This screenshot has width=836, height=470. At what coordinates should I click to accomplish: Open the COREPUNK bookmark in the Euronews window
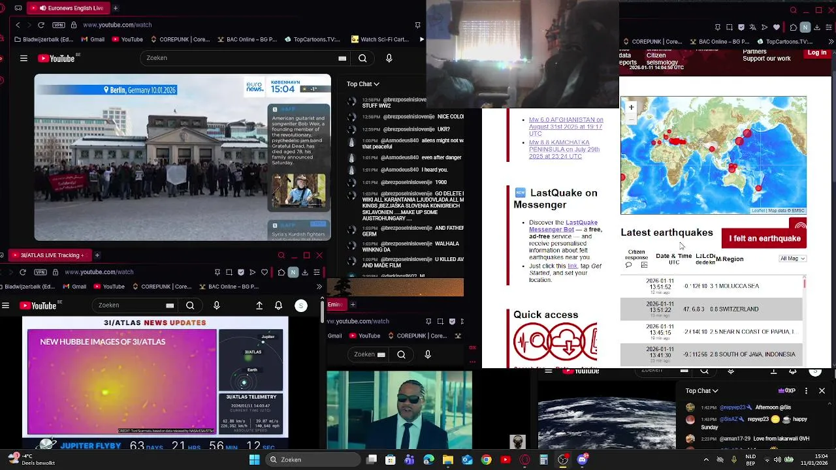coord(180,39)
